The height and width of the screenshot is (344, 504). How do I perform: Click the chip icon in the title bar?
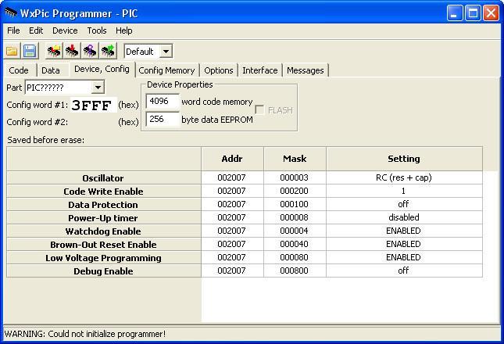point(11,13)
